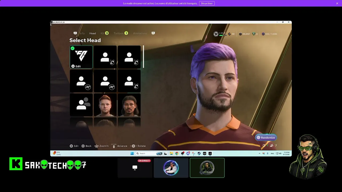Click the microphone icon in the system tray
The height and width of the screenshot is (192, 342).
click(267, 154)
